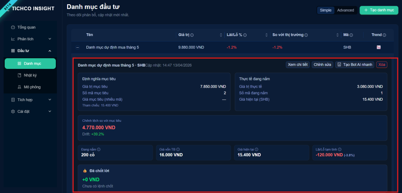Expand the Tích hợp sidebar section

tap(49, 100)
